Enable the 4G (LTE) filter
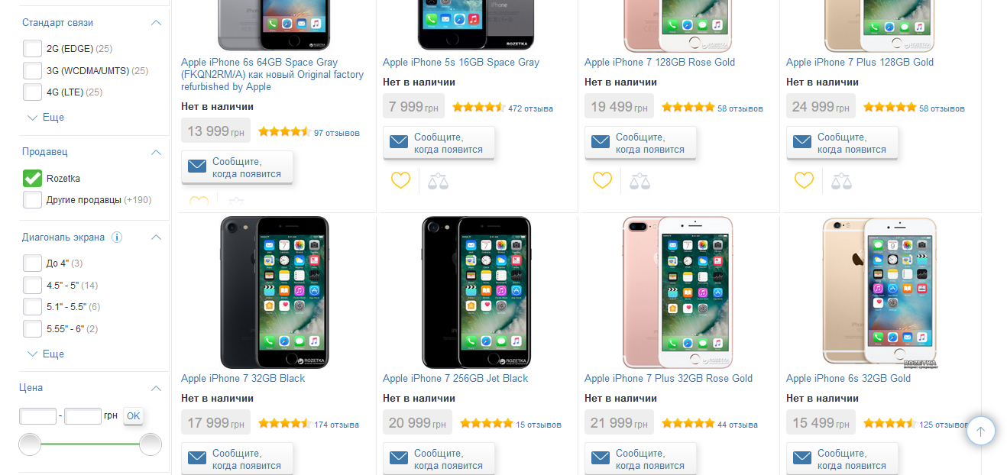Screen dimensions: 1007x475 tap(32, 92)
